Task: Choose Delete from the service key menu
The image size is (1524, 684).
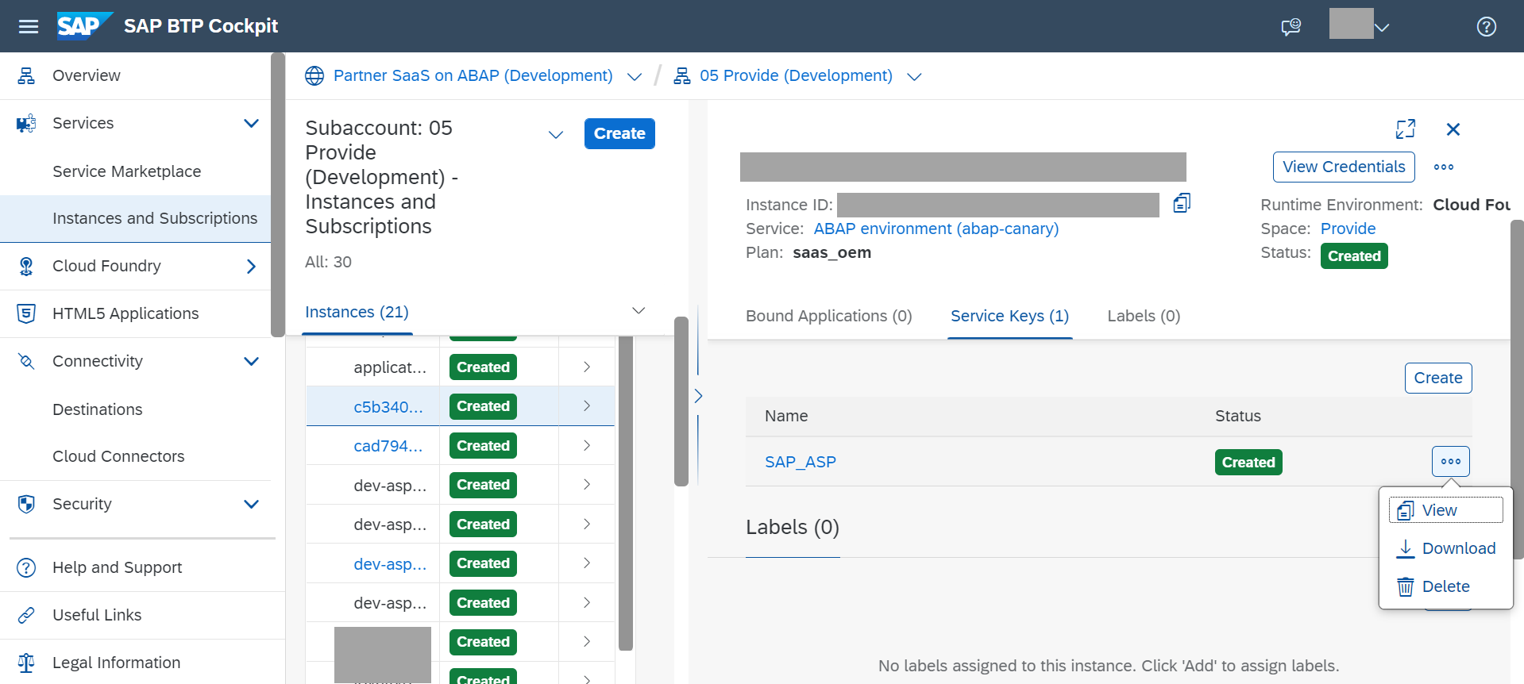Action: point(1445,586)
